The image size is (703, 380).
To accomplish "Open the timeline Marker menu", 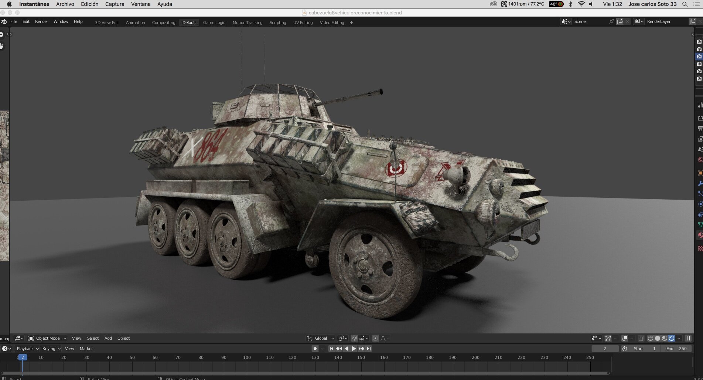I will [86, 349].
